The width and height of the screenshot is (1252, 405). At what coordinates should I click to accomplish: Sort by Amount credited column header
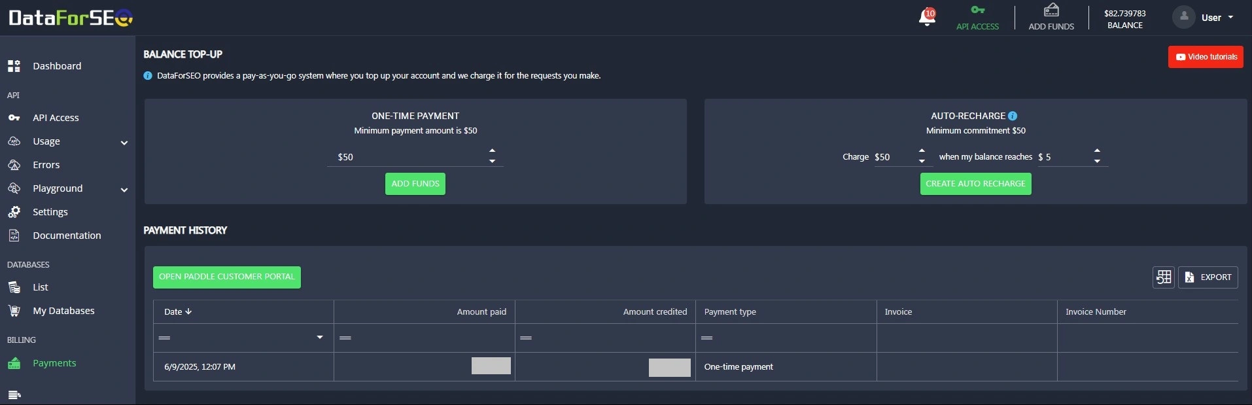pyautogui.click(x=605, y=312)
